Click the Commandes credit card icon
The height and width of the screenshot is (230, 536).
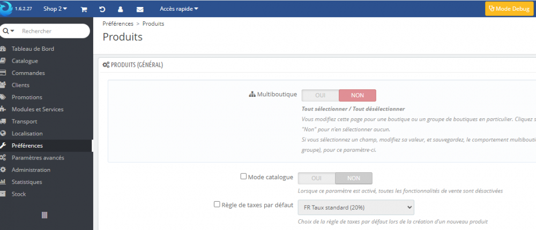(x=3, y=73)
